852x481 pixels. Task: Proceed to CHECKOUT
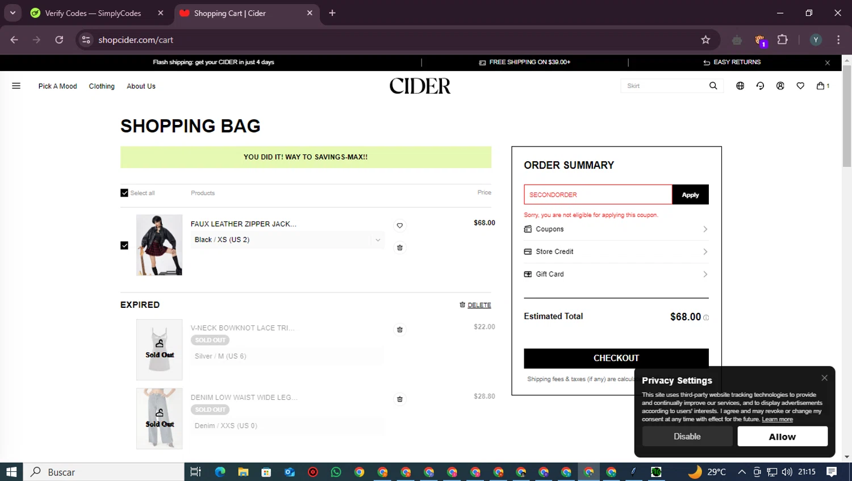click(616, 358)
